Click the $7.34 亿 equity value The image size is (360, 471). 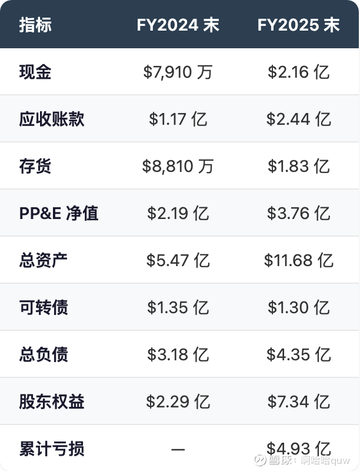(298, 402)
